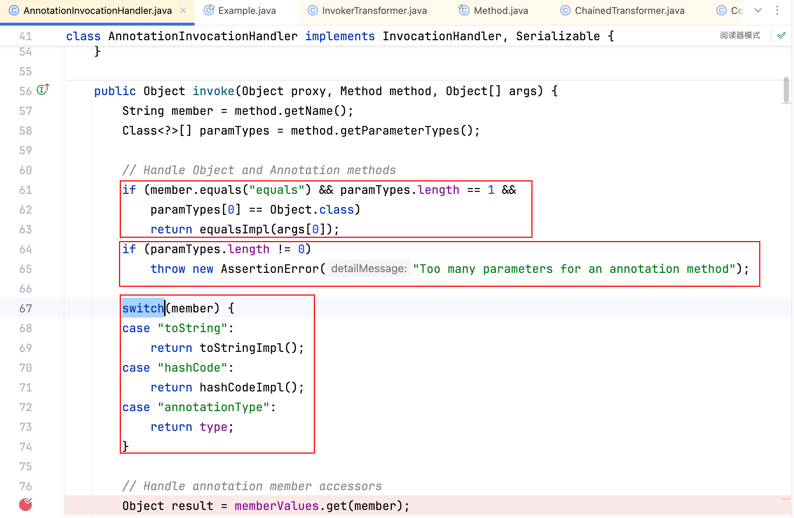Open the InvokerTransformer.java tab
Image resolution: width=794 pixels, height=518 pixels.
point(374,11)
